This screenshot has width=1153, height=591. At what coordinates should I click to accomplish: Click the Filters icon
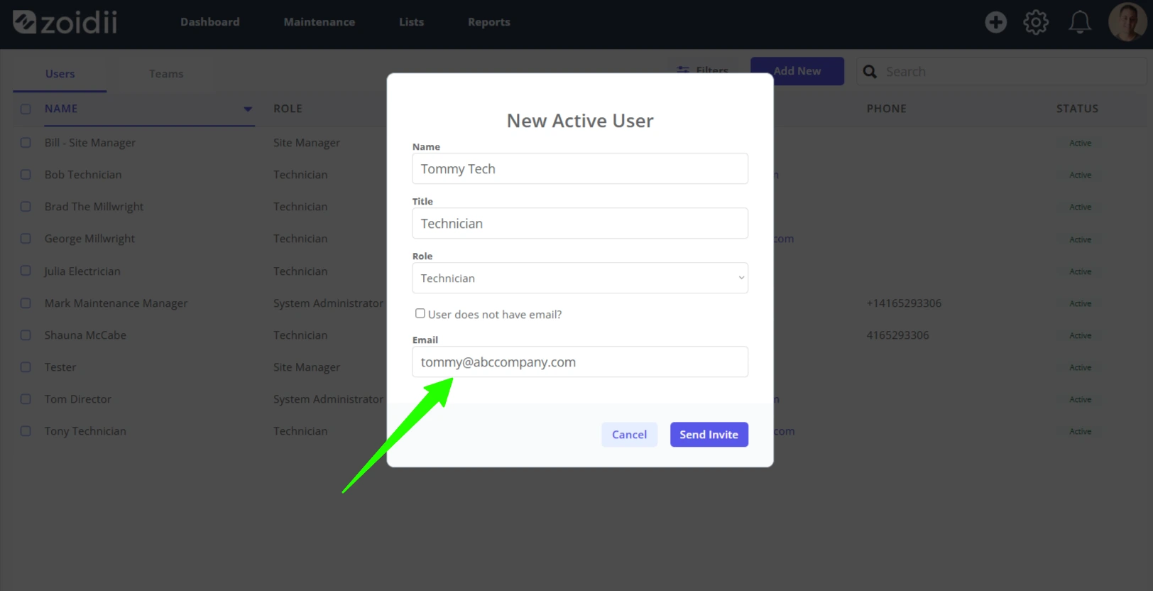pyautogui.click(x=683, y=70)
